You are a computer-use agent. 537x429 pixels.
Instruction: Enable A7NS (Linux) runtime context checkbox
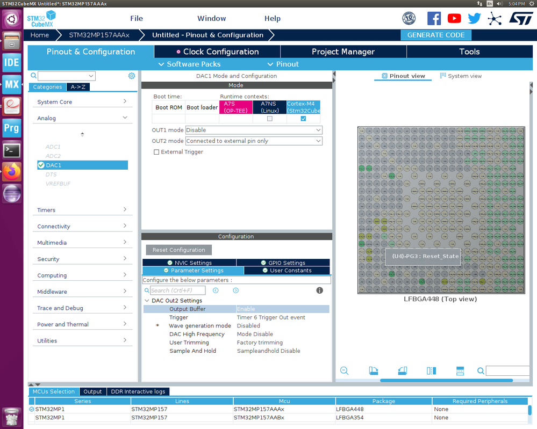point(269,119)
